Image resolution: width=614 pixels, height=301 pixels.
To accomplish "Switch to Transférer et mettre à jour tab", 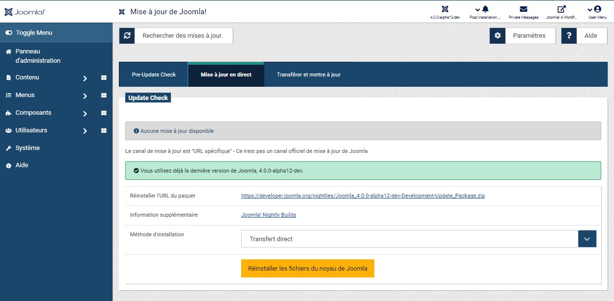I will click(x=308, y=75).
